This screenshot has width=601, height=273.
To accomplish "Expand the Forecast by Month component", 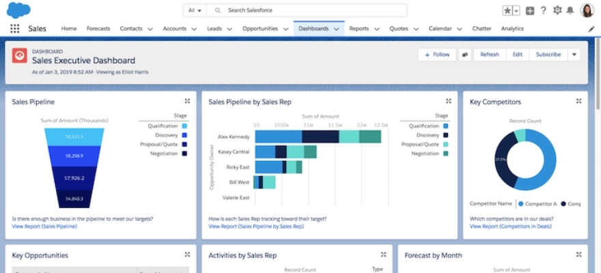I will coord(578,255).
